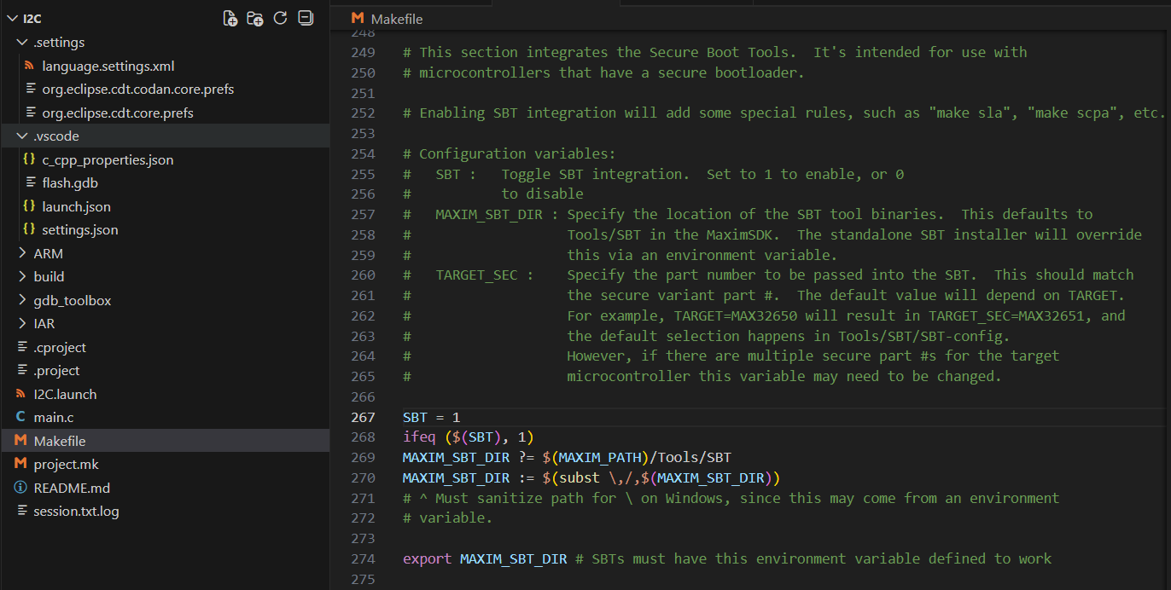Viewport: 1171px width, 590px height.
Task: Expand the ARM folder
Action: 21,253
